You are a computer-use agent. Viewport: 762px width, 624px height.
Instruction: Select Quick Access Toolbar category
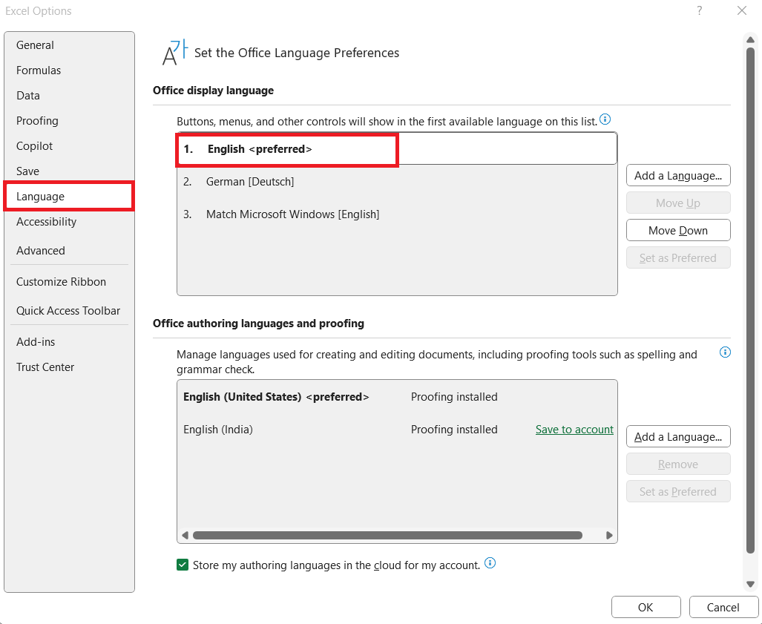[68, 311]
